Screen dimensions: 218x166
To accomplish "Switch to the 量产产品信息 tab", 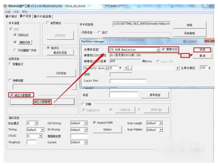I will (43, 16).
